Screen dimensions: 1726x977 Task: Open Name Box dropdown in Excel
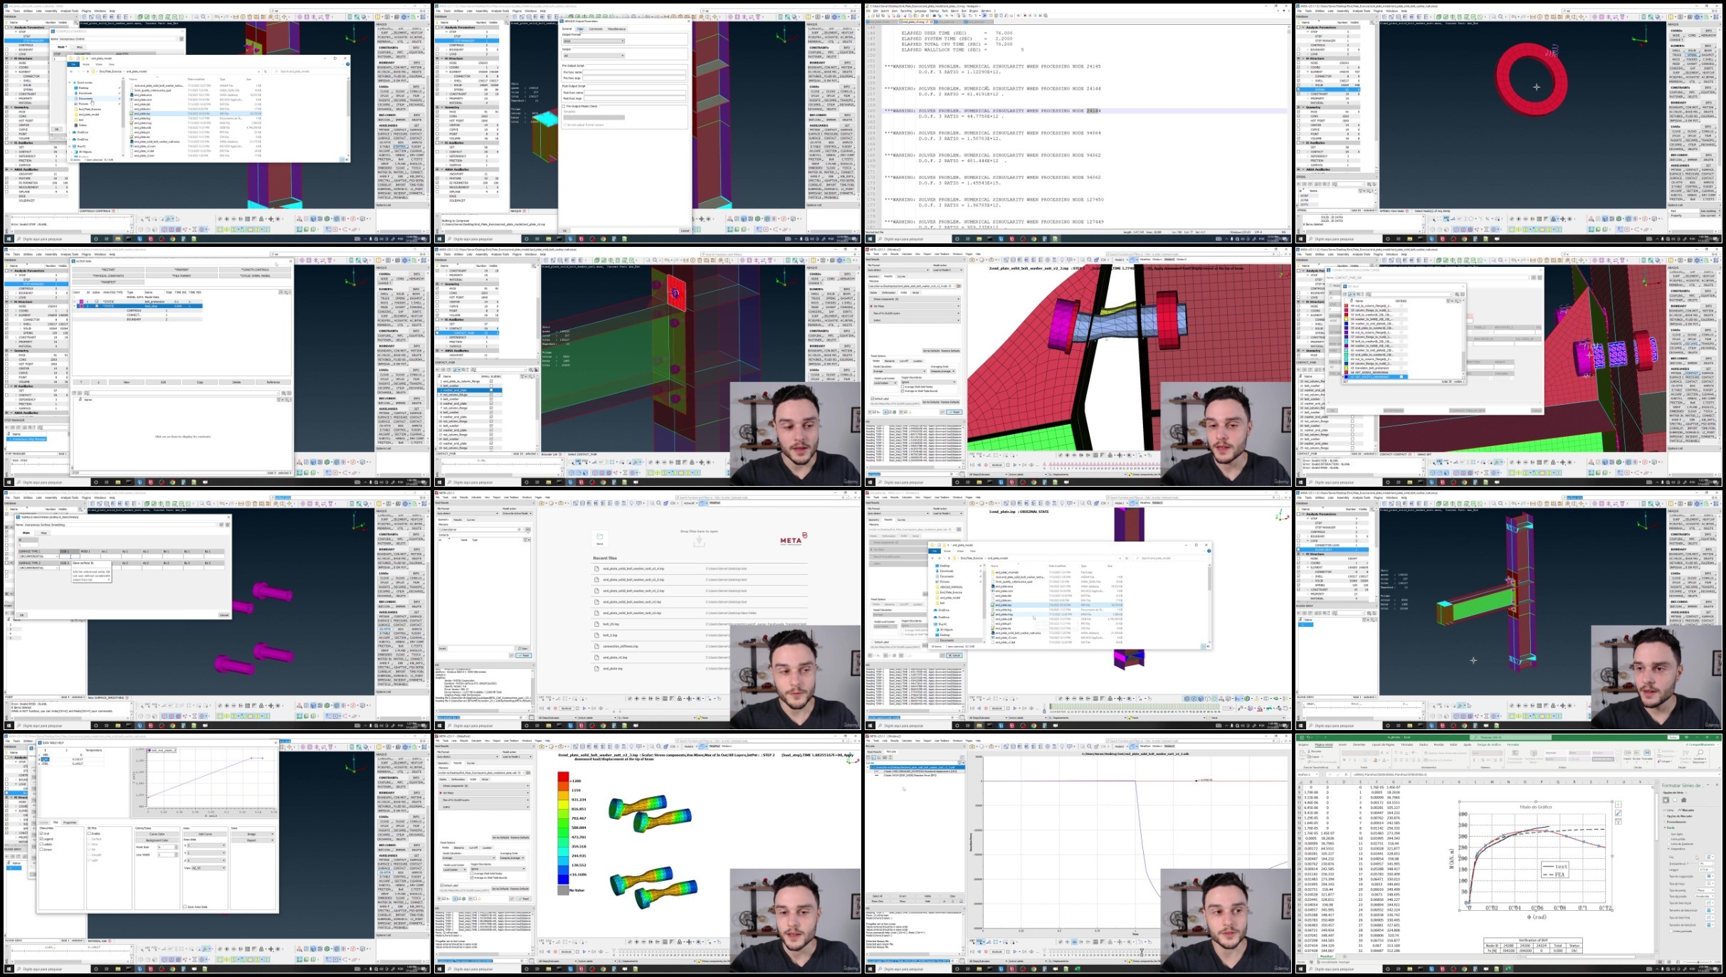pyautogui.click(x=1317, y=774)
